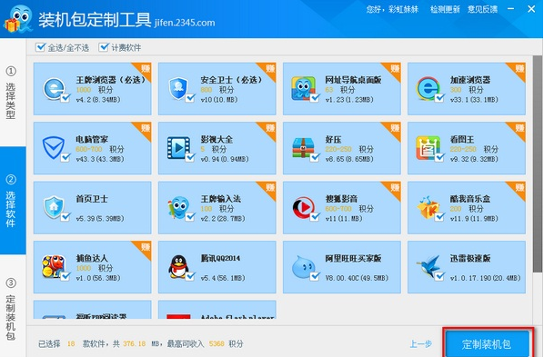
Task: Click 5368 max income points value
Action: click(217, 344)
